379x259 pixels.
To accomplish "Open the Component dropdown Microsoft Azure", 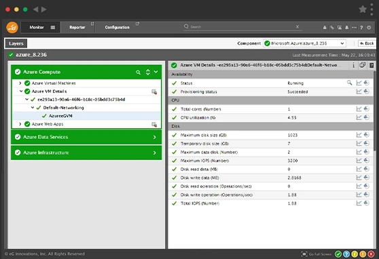I will tap(304, 43).
